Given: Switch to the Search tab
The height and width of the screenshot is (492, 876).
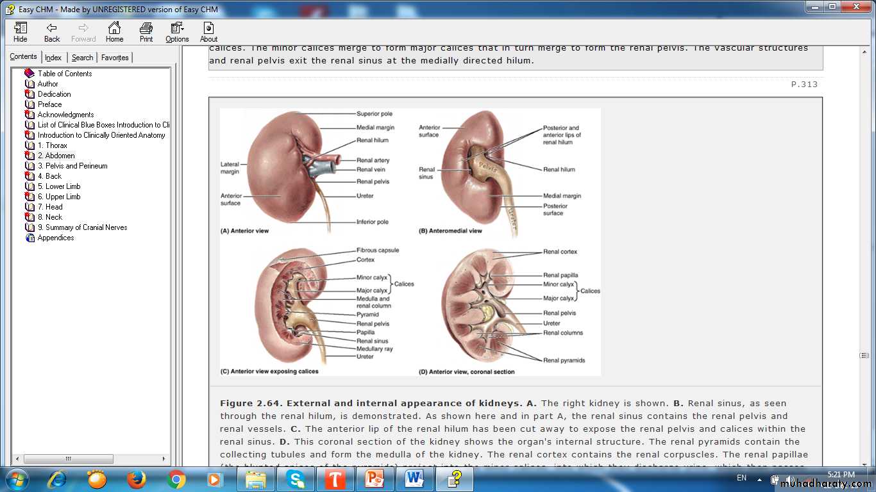Looking at the screenshot, I should [82, 58].
